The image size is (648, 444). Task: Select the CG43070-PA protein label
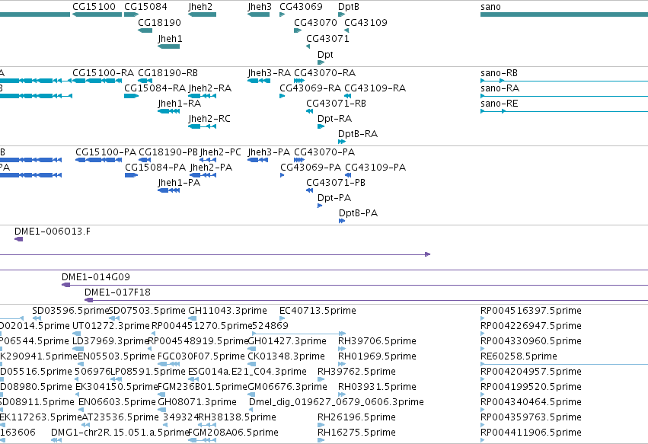[324, 152]
